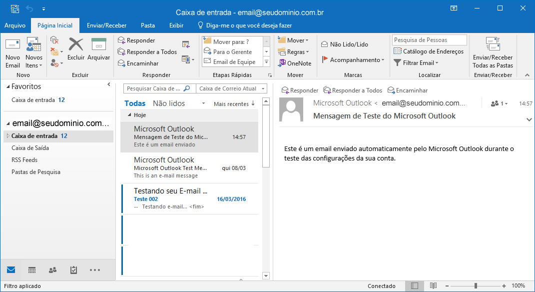Click the Undo icon in title bar

29,8
